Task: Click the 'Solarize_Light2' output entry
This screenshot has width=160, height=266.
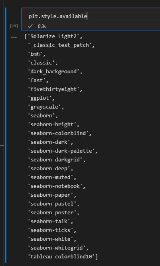Action: pos(53,36)
